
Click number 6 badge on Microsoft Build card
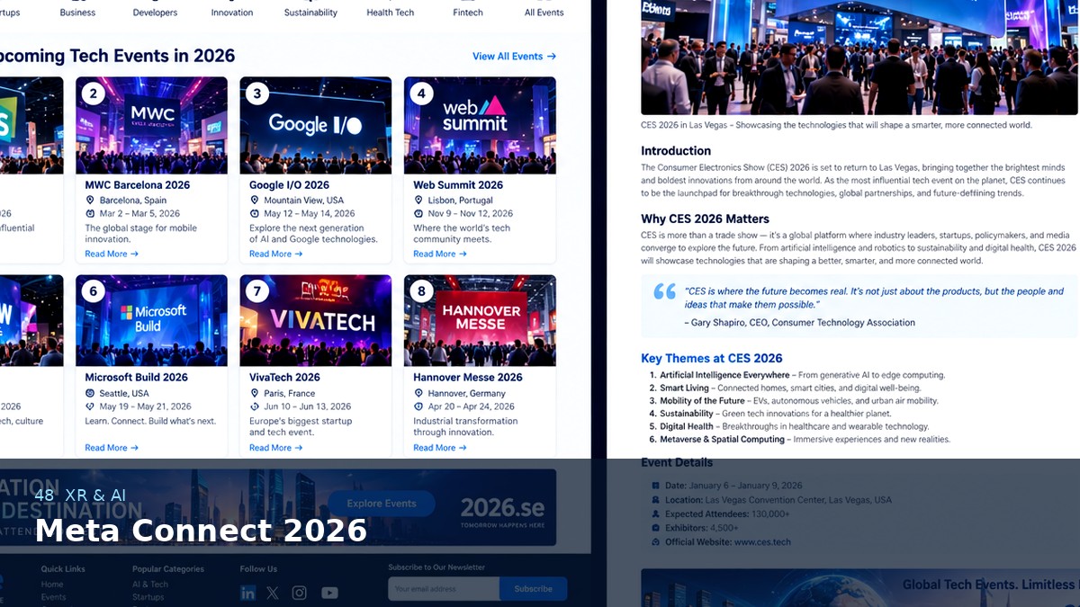[x=93, y=291]
